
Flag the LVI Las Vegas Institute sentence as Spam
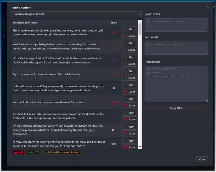(x=129, y=64)
